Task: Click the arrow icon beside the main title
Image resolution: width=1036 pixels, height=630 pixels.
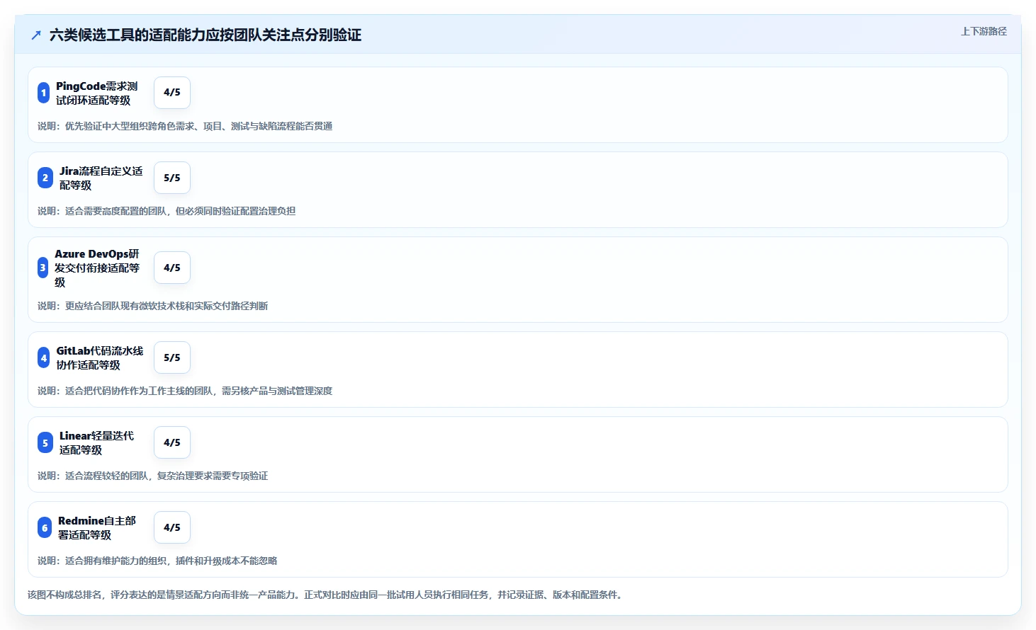Action: click(x=36, y=35)
